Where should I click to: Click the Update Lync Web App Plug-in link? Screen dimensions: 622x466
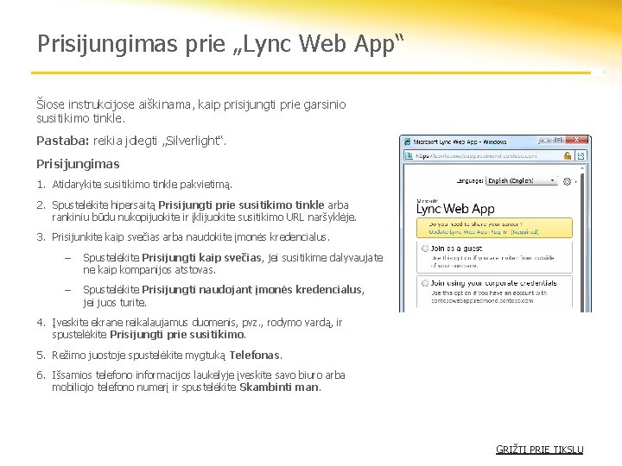(484, 232)
